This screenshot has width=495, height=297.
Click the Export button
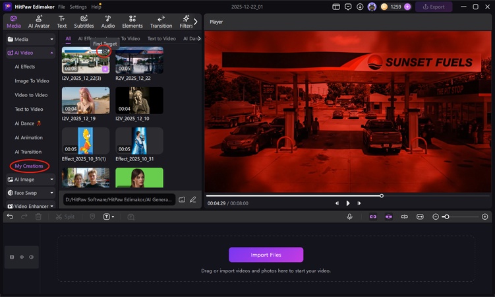tap(434, 7)
